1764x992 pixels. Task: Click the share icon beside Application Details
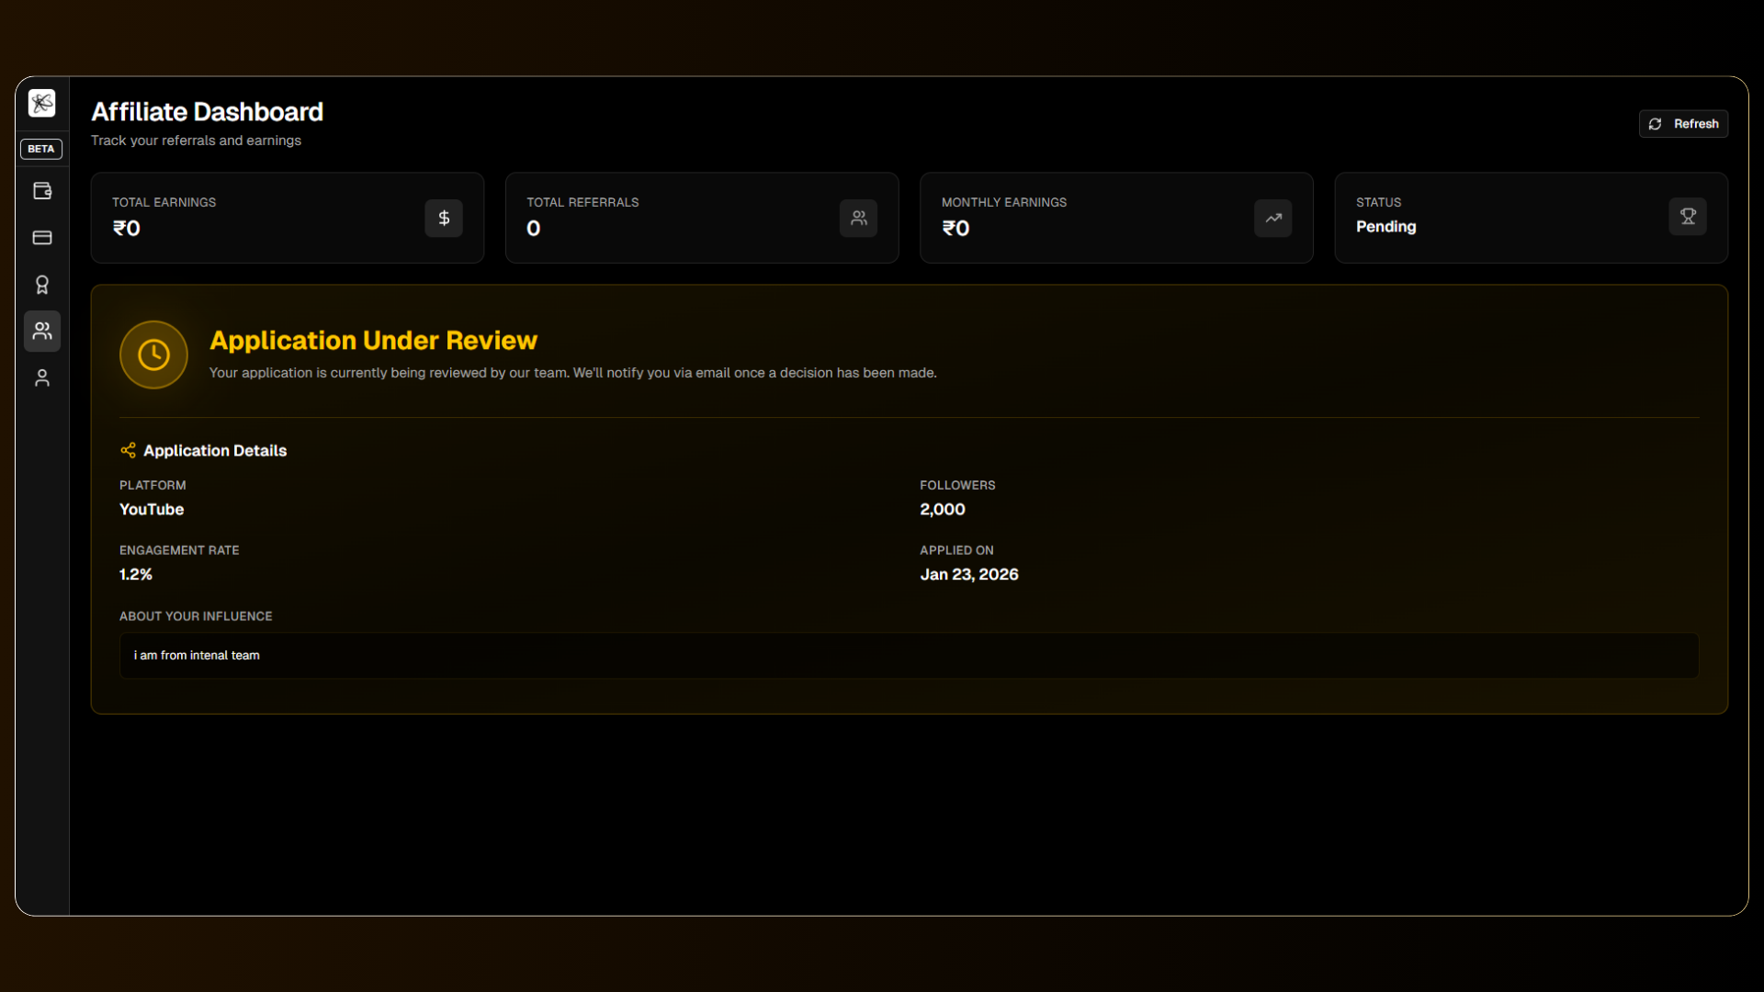click(129, 450)
